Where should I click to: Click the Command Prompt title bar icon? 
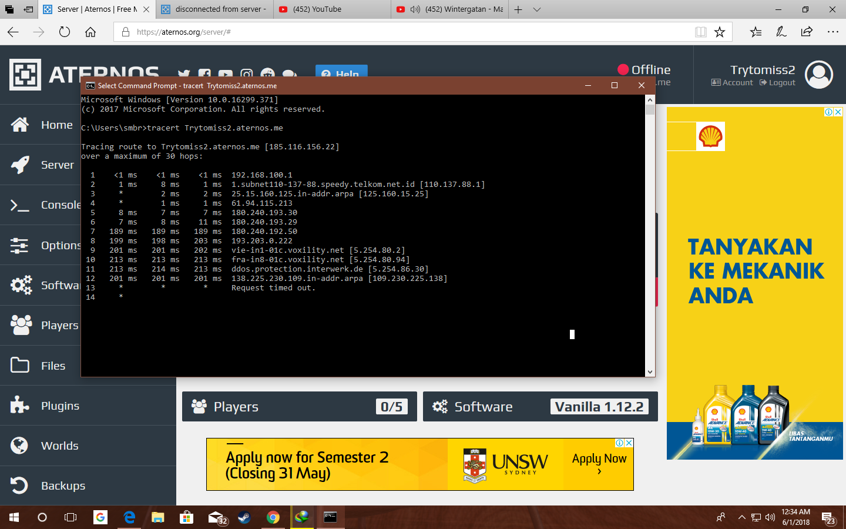click(90, 86)
